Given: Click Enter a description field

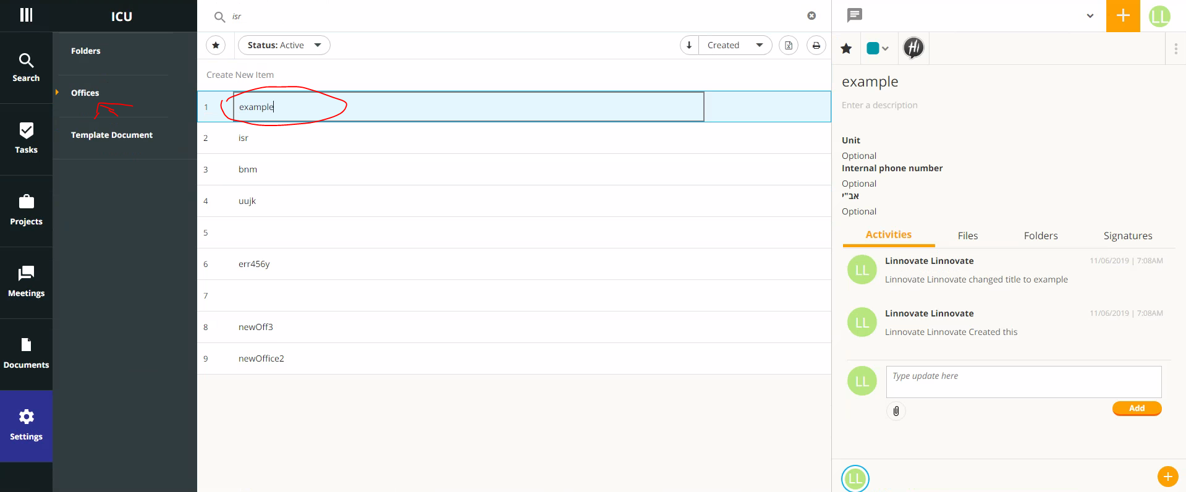Looking at the screenshot, I should (x=879, y=105).
